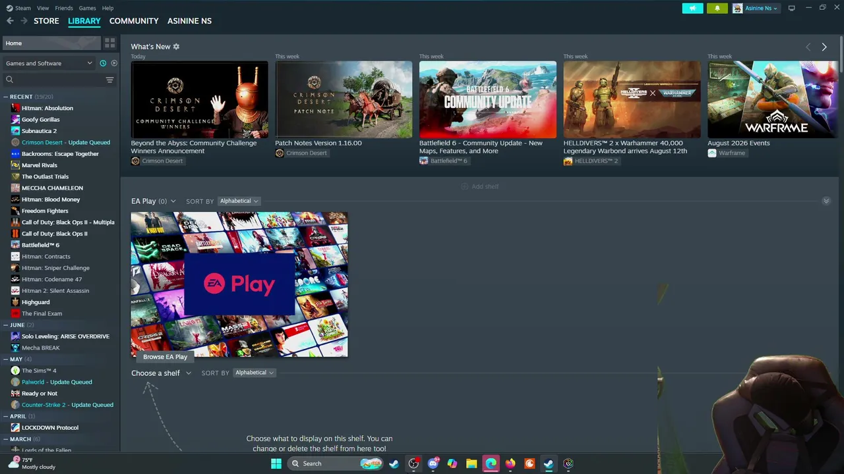The width and height of the screenshot is (844, 474).
Task: Open Discord from the taskbar
Action: click(433, 463)
